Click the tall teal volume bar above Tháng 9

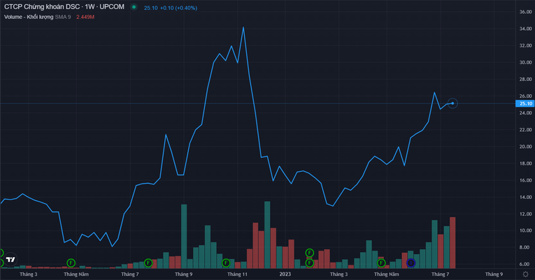point(184,236)
